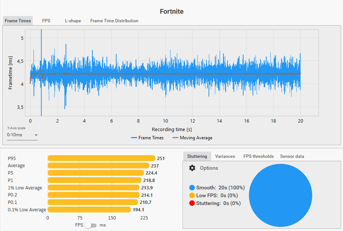Click the P0.1 bar showing 210.7
Screen dimensions: 343x231
point(93,202)
